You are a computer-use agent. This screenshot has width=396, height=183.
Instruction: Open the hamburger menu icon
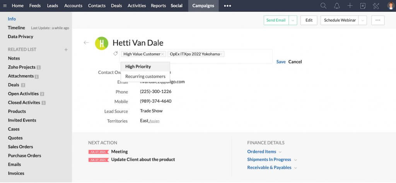click(x=5, y=5)
